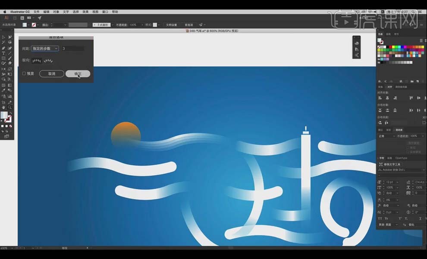
Task: Click the 确定 OK button
Action: [78, 74]
